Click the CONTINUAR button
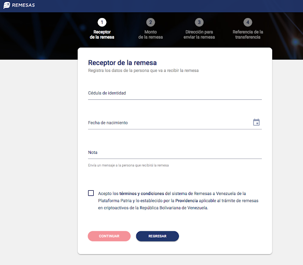Viewport: 303px width, 265px height. (x=109, y=236)
